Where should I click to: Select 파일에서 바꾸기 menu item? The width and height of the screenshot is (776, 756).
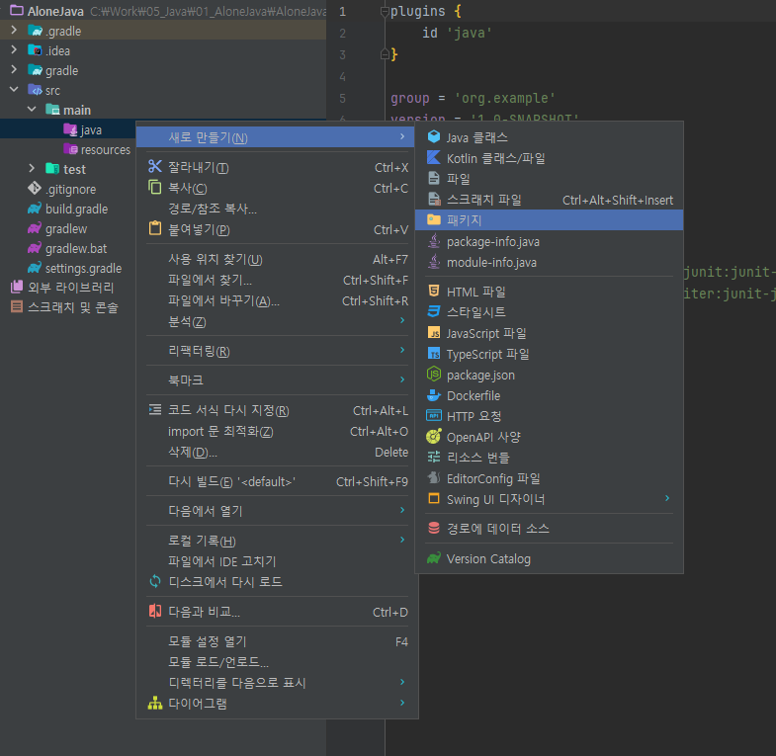pyautogui.click(x=277, y=300)
